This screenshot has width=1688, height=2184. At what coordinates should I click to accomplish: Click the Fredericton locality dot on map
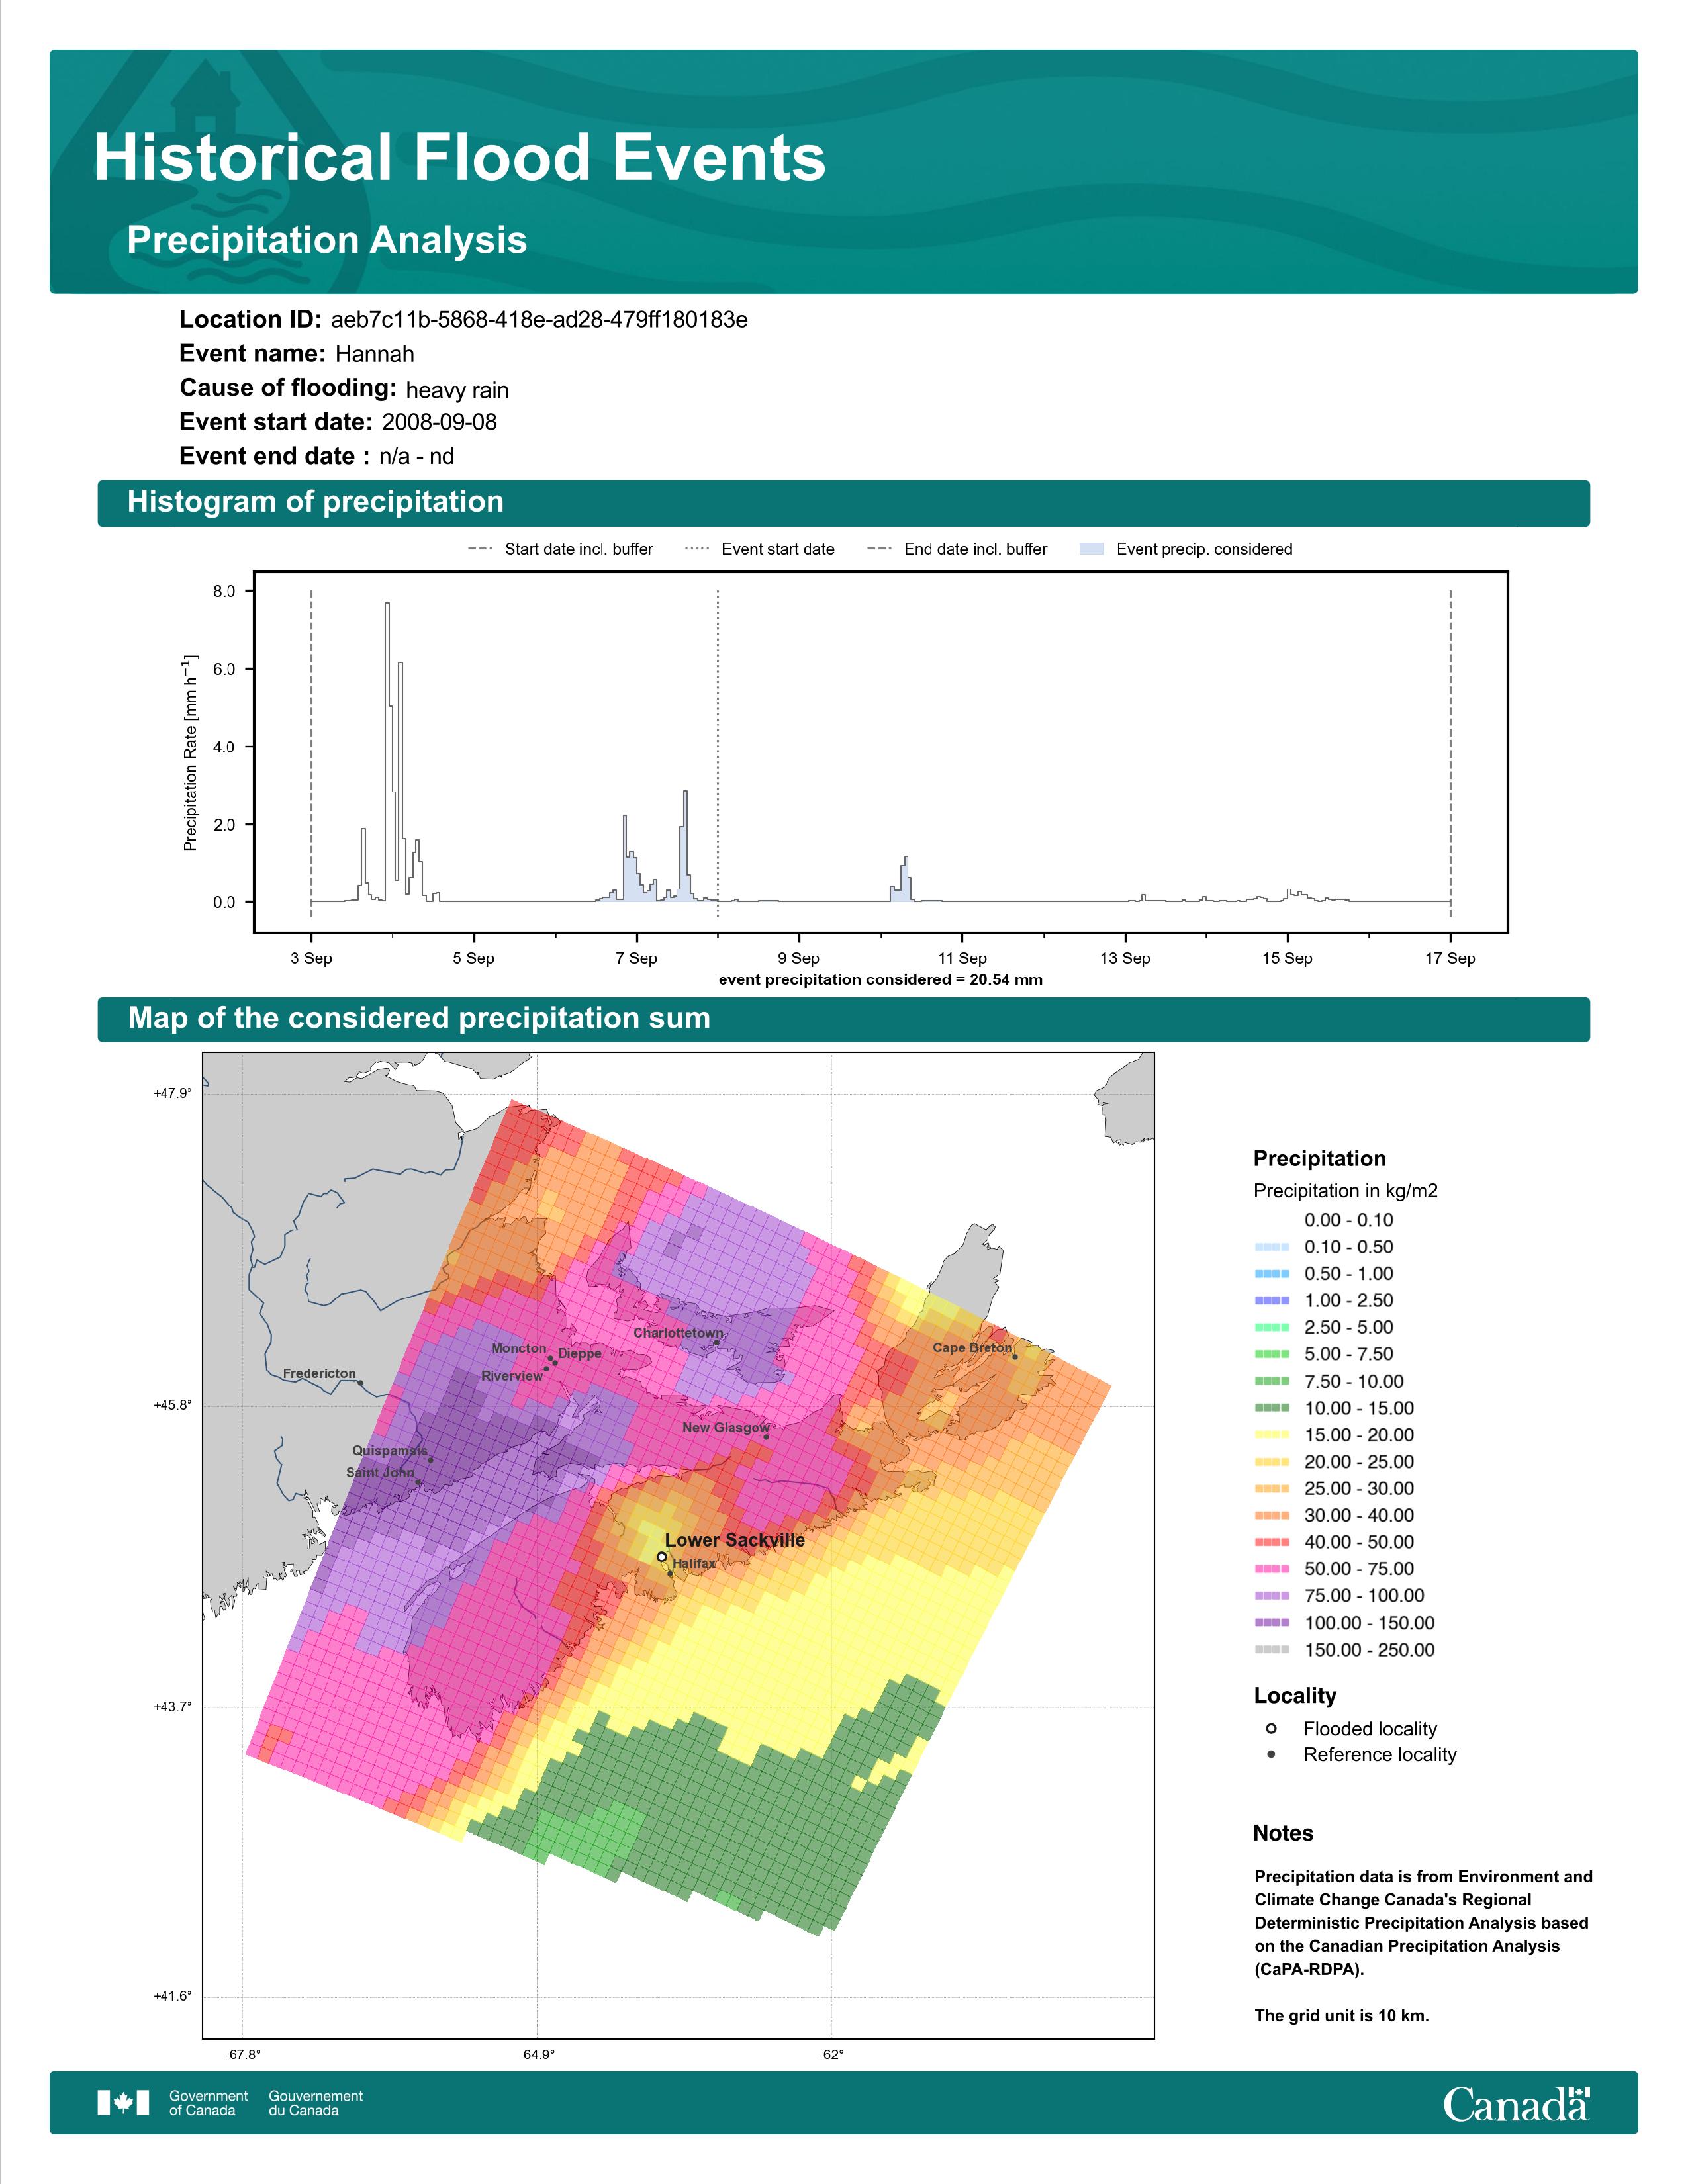tap(361, 1383)
